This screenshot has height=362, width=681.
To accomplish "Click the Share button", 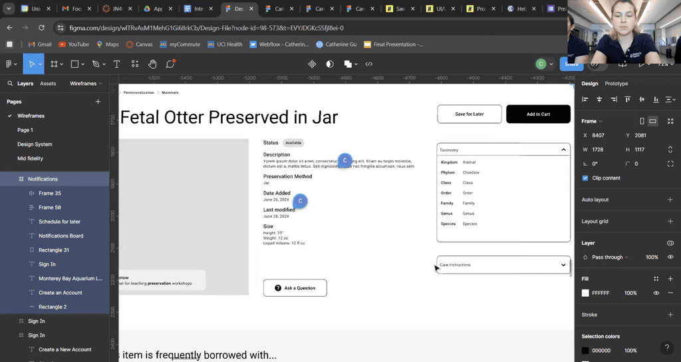I will click(x=571, y=64).
